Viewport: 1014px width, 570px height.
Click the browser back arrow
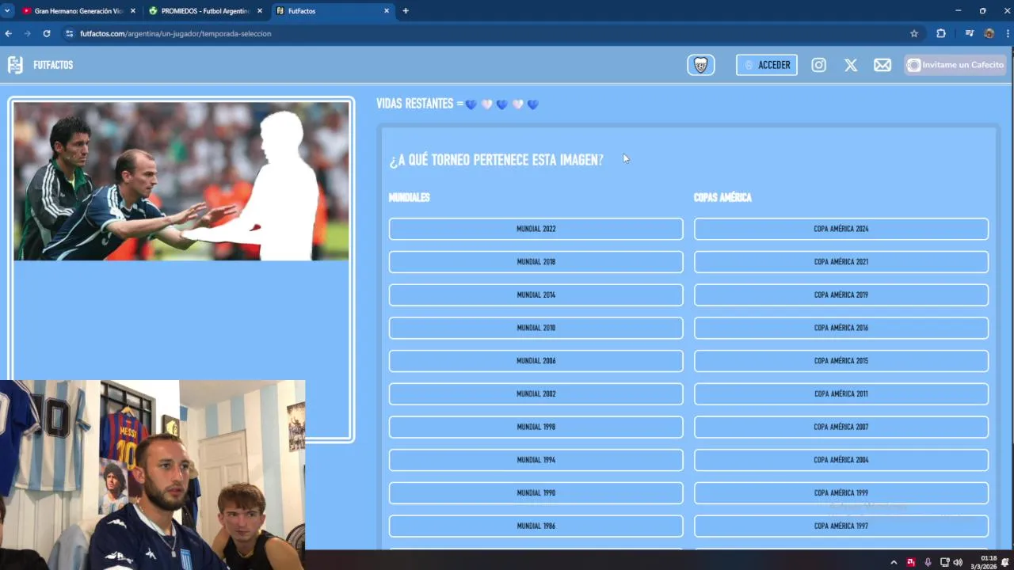point(9,33)
